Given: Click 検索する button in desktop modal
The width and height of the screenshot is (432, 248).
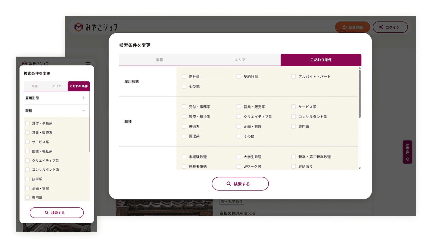Looking at the screenshot, I should pyautogui.click(x=240, y=184).
